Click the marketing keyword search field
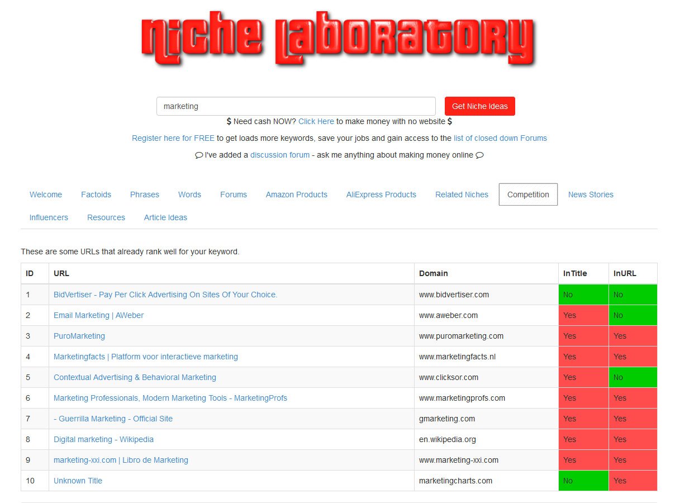Image resolution: width=675 pixels, height=503 pixels. click(x=296, y=106)
